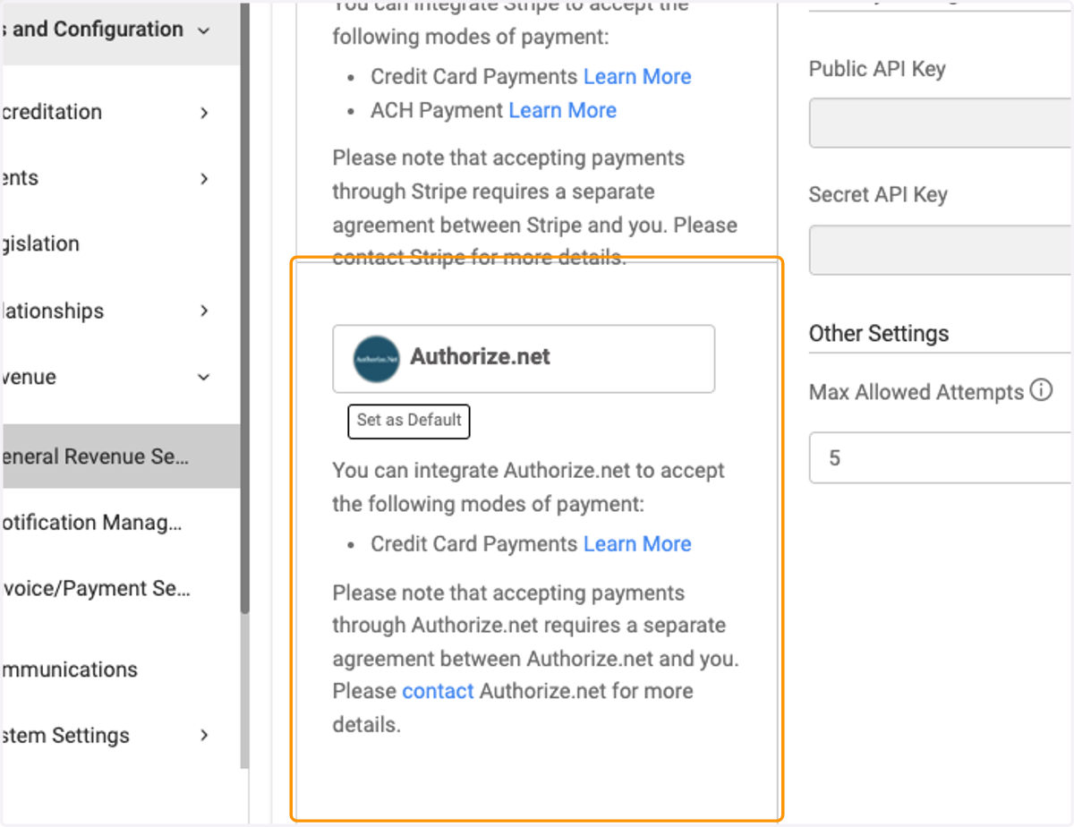
Task: Expand the System Settings chevron
Action: pos(204,736)
